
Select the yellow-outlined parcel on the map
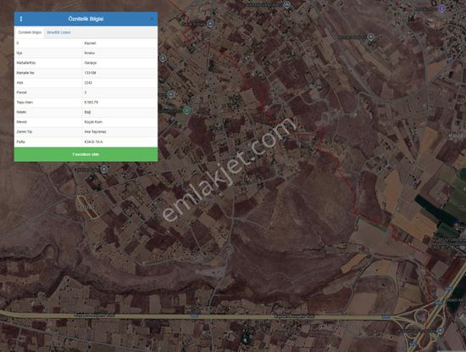(87, 207)
